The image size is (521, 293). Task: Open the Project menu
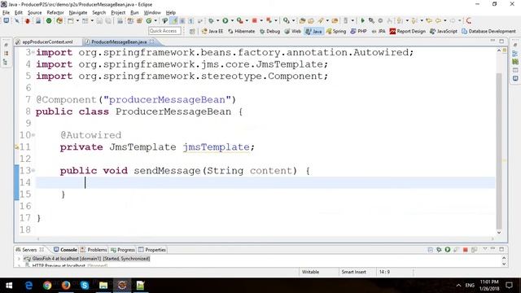pos(118,13)
